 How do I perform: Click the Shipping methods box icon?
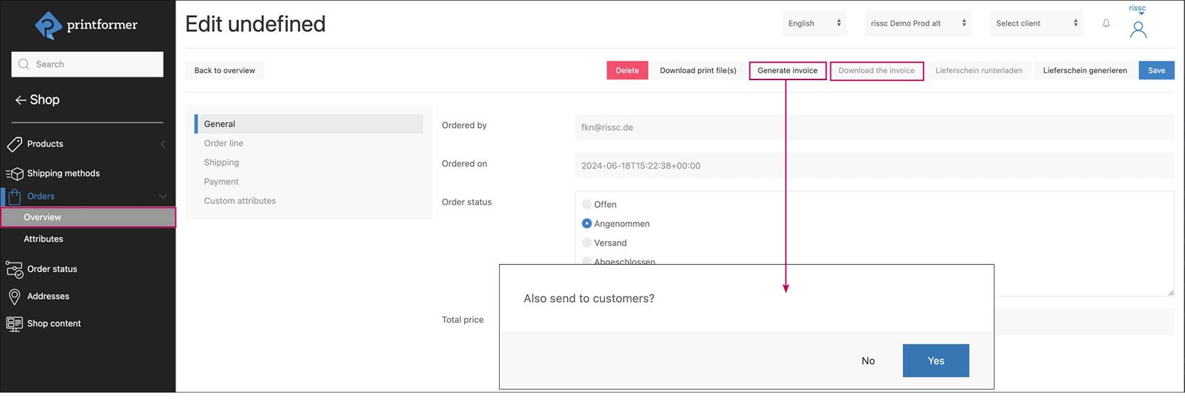point(14,174)
